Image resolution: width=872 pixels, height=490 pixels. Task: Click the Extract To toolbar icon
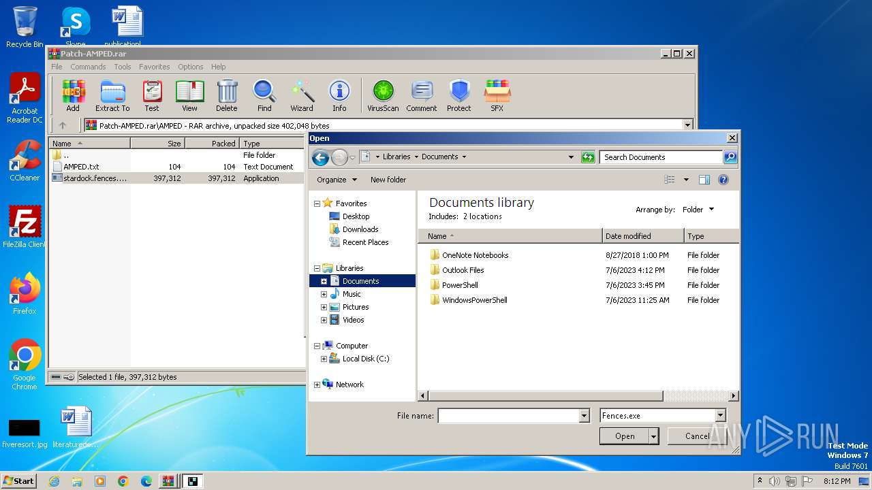pyautogui.click(x=112, y=95)
